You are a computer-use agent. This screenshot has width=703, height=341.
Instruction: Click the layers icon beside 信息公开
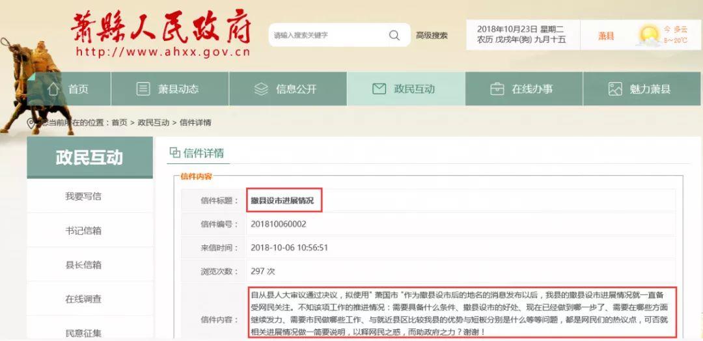tap(261, 89)
